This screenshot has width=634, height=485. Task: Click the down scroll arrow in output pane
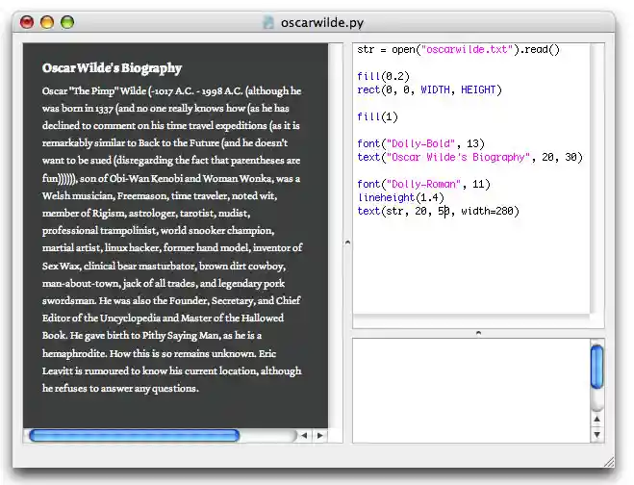point(596,435)
